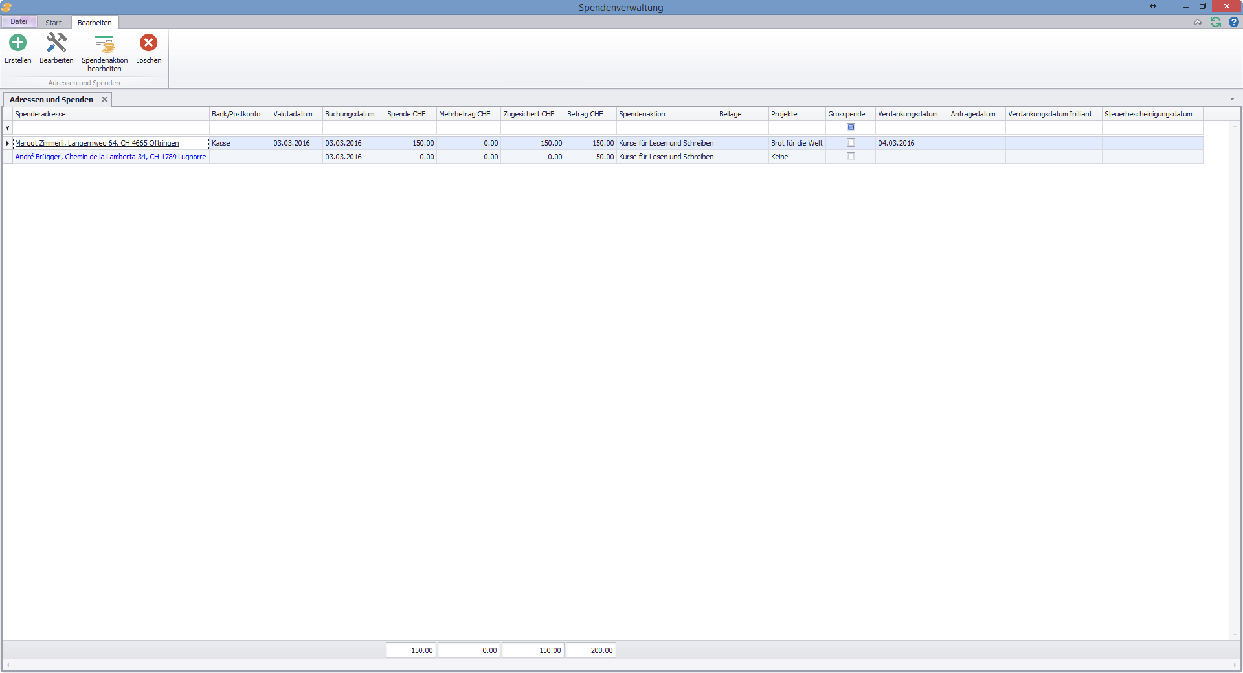Open help with the blue question mark

pyautogui.click(x=1233, y=23)
